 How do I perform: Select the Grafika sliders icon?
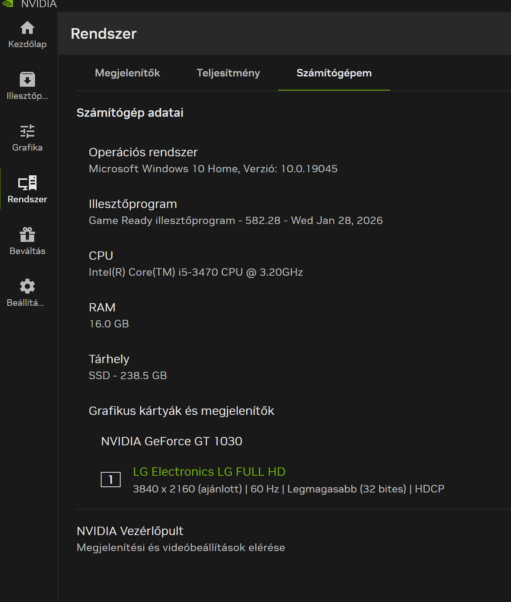pyautogui.click(x=27, y=131)
